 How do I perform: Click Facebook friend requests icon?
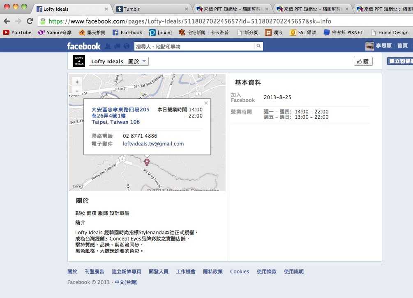click(x=108, y=46)
